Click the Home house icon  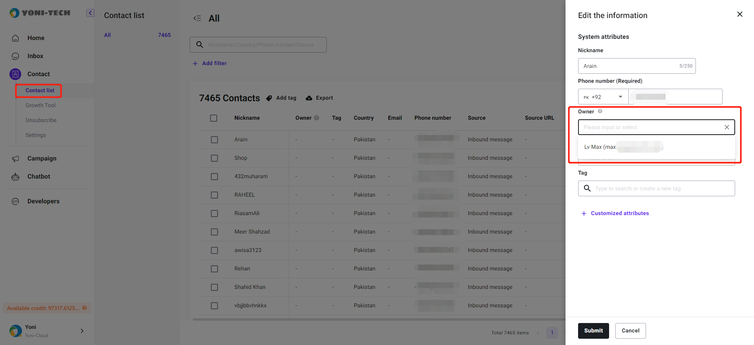tap(15, 38)
